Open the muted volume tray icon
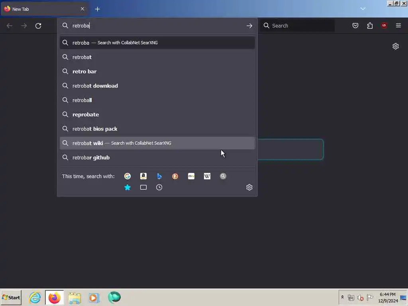 click(x=360, y=298)
